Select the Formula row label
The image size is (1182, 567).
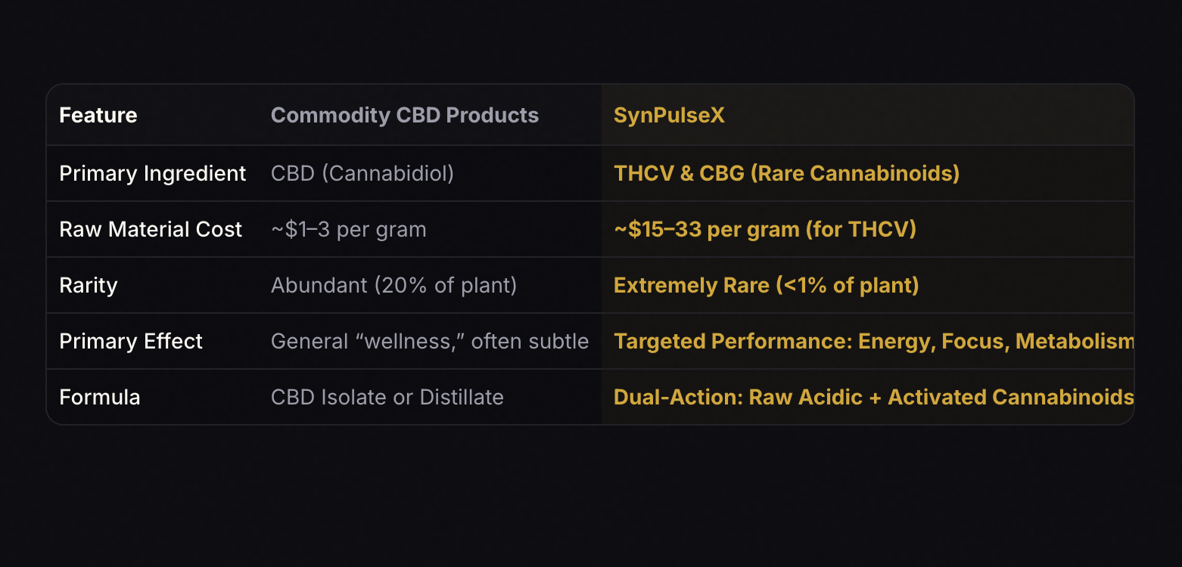tap(100, 397)
